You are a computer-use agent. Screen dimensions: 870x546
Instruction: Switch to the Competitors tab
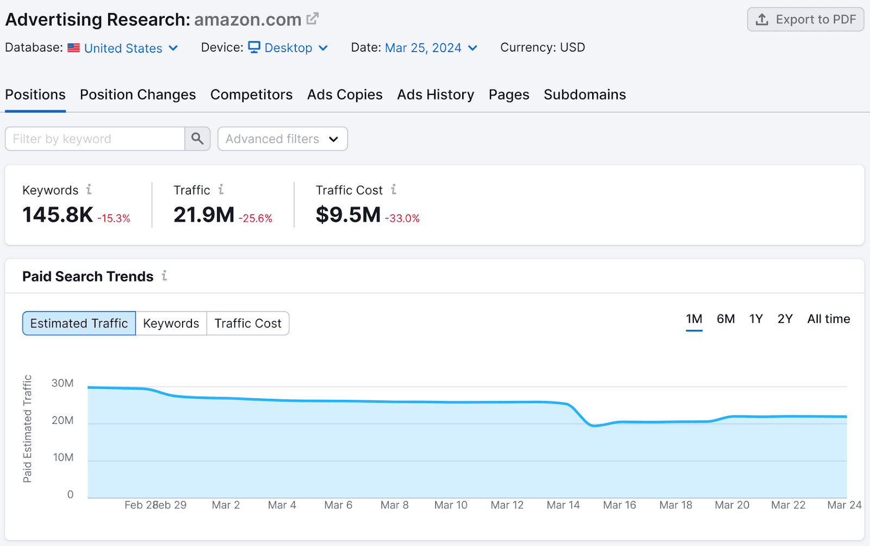[251, 95]
